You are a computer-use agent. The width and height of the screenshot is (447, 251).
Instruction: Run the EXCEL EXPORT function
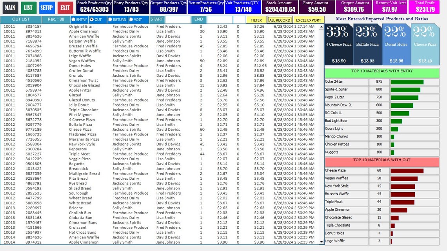click(x=309, y=20)
